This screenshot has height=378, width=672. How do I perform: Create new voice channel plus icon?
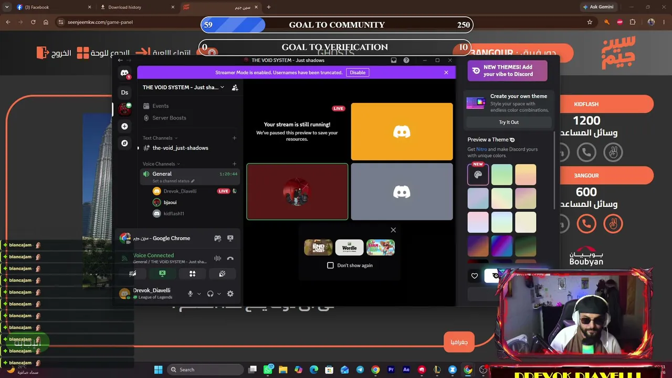tap(234, 164)
